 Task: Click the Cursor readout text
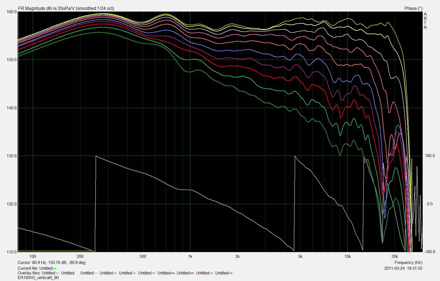(51, 263)
